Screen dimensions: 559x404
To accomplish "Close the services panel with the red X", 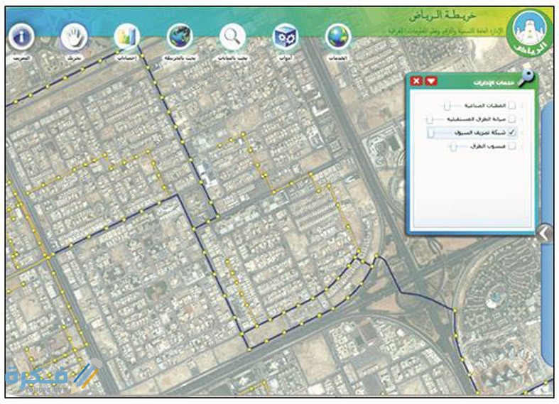I will coord(417,82).
